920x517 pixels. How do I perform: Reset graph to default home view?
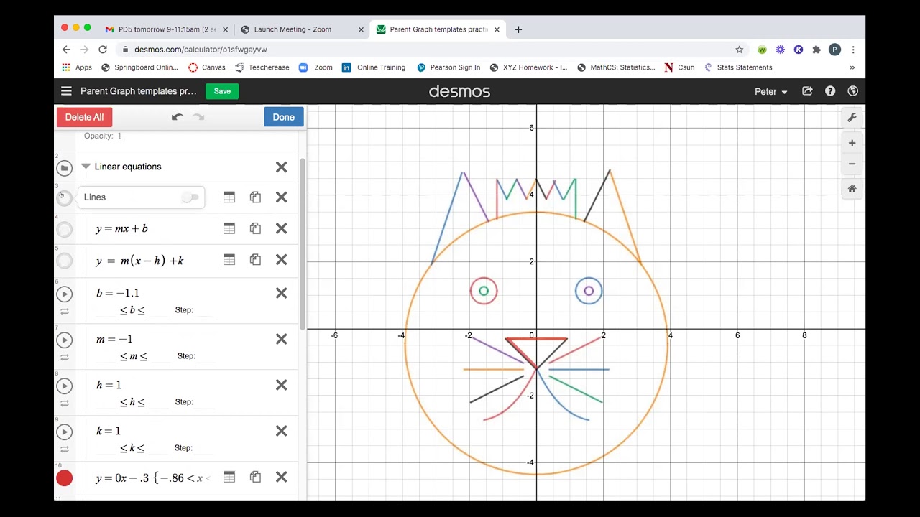852,189
